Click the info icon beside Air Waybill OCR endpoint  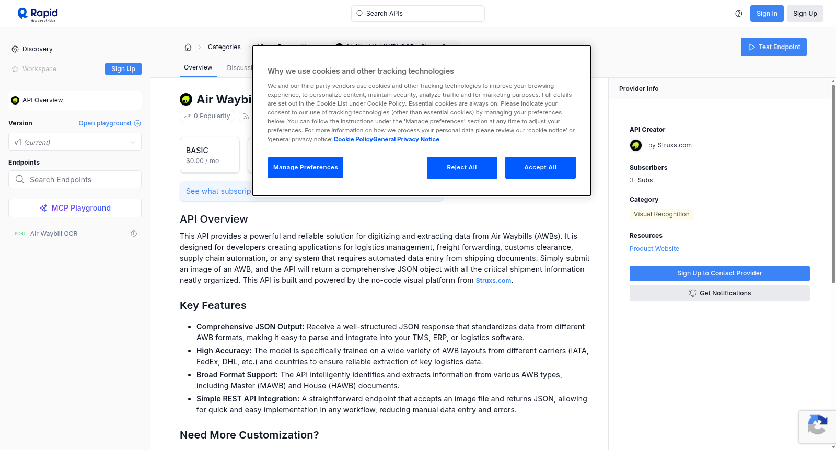click(x=134, y=234)
